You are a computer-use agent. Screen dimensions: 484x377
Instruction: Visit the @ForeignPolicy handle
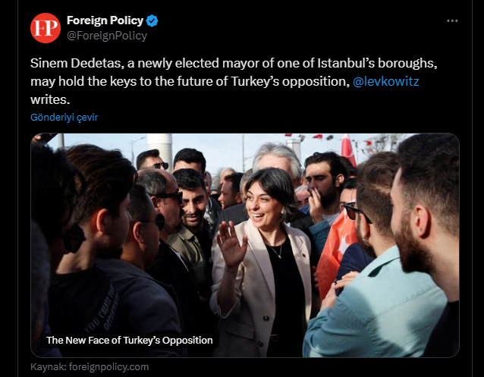pos(107,36)
